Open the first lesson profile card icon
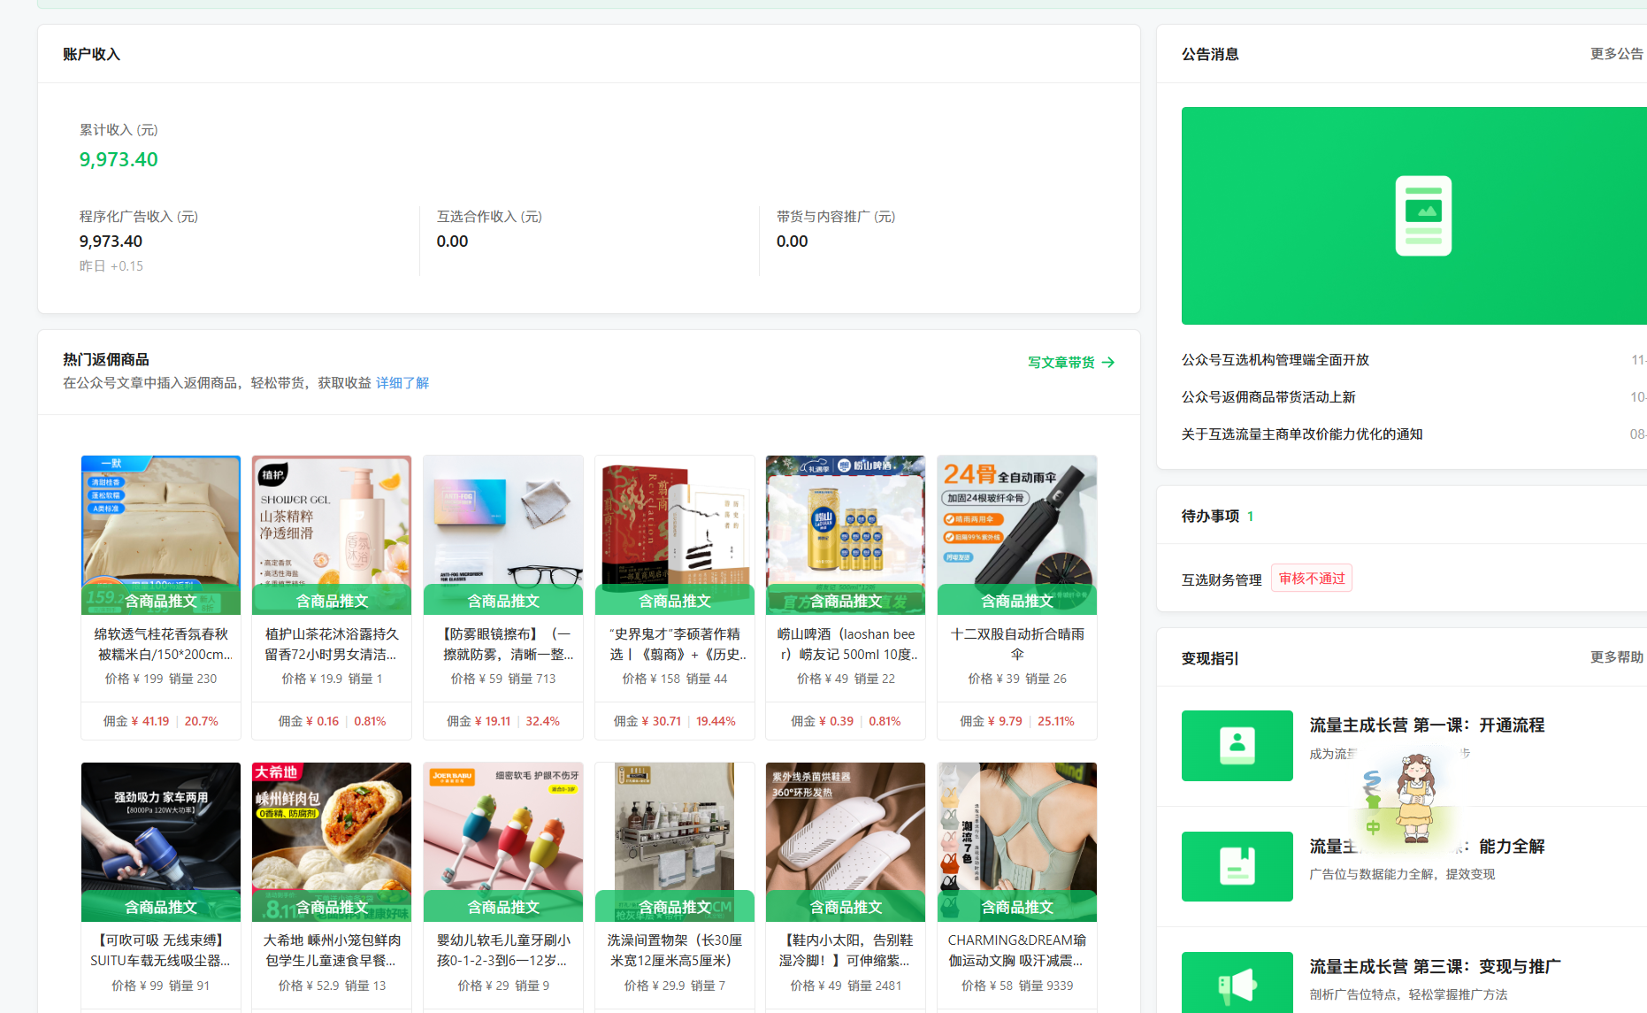This screenshot has width=1647, height=1013. pyautogui.click(x=1237, y=745)
